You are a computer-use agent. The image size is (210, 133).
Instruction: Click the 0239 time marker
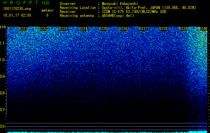[x=183, y=29]
